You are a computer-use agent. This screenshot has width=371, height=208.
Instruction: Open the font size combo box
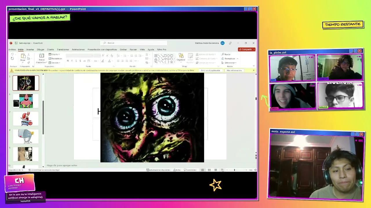(x=97, y=55)
